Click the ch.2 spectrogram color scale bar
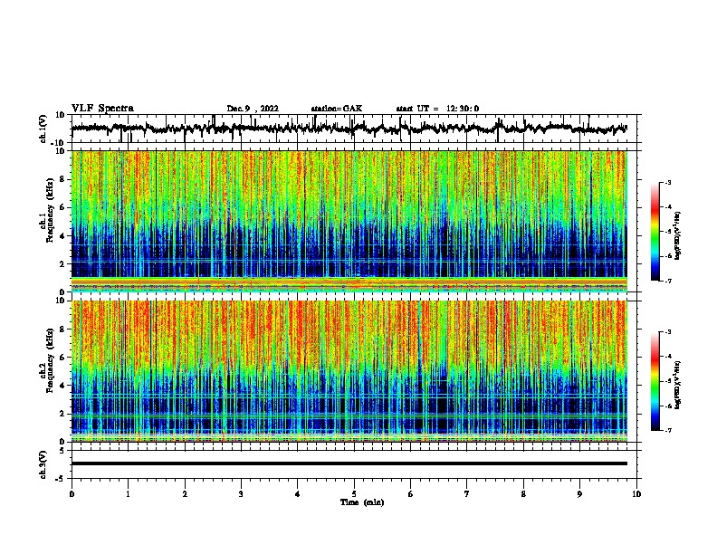Viewport: 717px width, 554px height. click(x=655, y=381)
